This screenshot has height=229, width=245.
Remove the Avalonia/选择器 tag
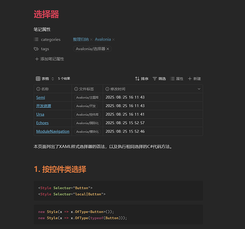coord(108,49)
